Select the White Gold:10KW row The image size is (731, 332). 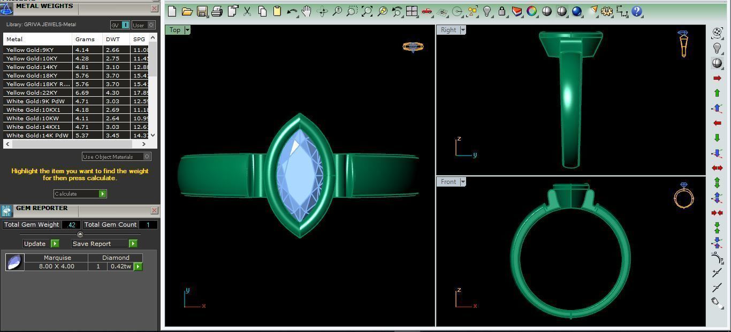pyautogui.click(x=76, y=118)
